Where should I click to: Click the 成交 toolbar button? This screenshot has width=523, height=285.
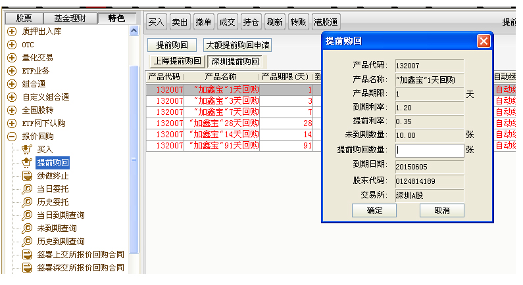coord(227,22)
